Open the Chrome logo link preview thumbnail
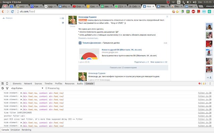Viewport: 214px width, 133px height. pos(89,54)
